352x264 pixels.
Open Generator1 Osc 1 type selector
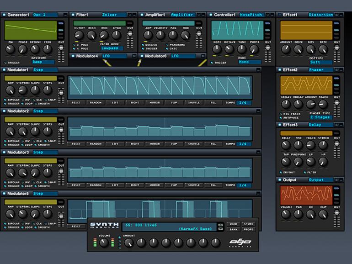[45, 15]
